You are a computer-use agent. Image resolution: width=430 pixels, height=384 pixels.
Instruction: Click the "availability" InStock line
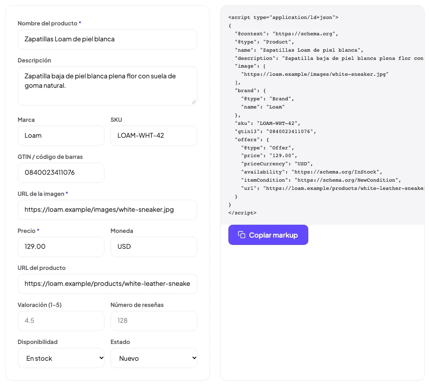pyautogui.click(x=312, y=172)
